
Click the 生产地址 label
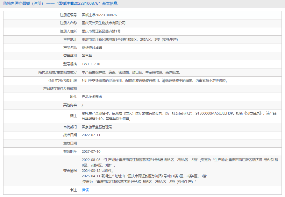click(70, 39)
